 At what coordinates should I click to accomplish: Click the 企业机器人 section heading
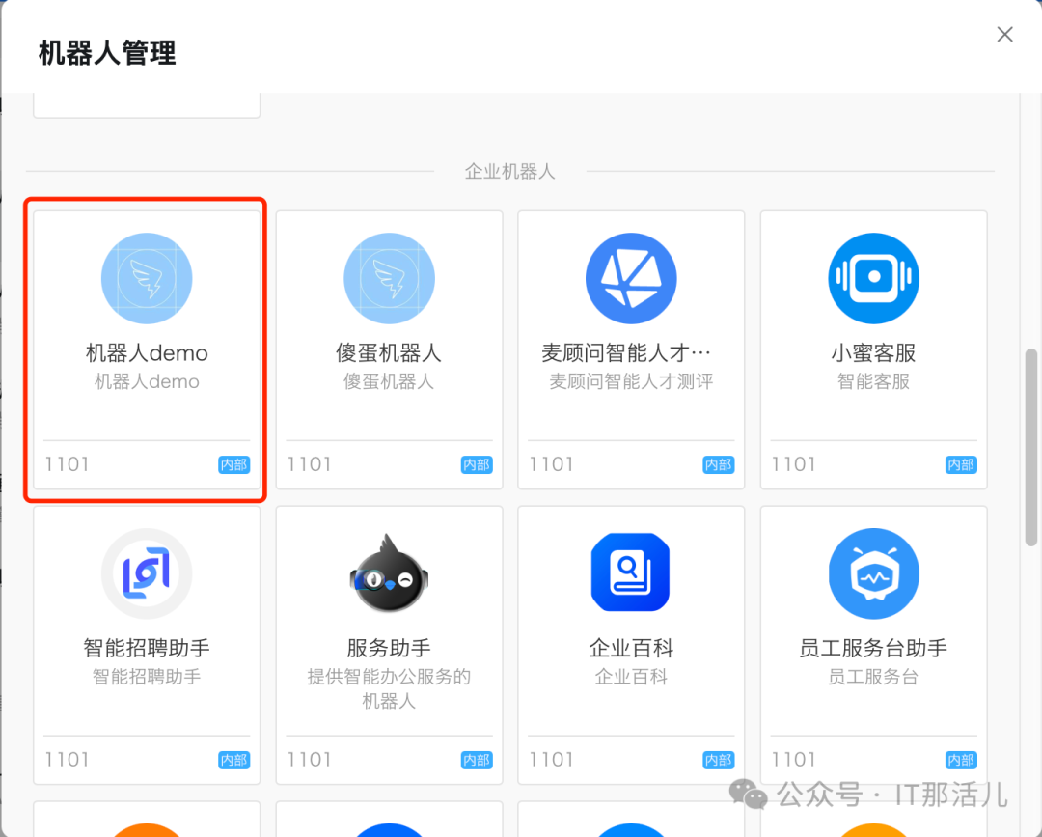coord(509,172)
